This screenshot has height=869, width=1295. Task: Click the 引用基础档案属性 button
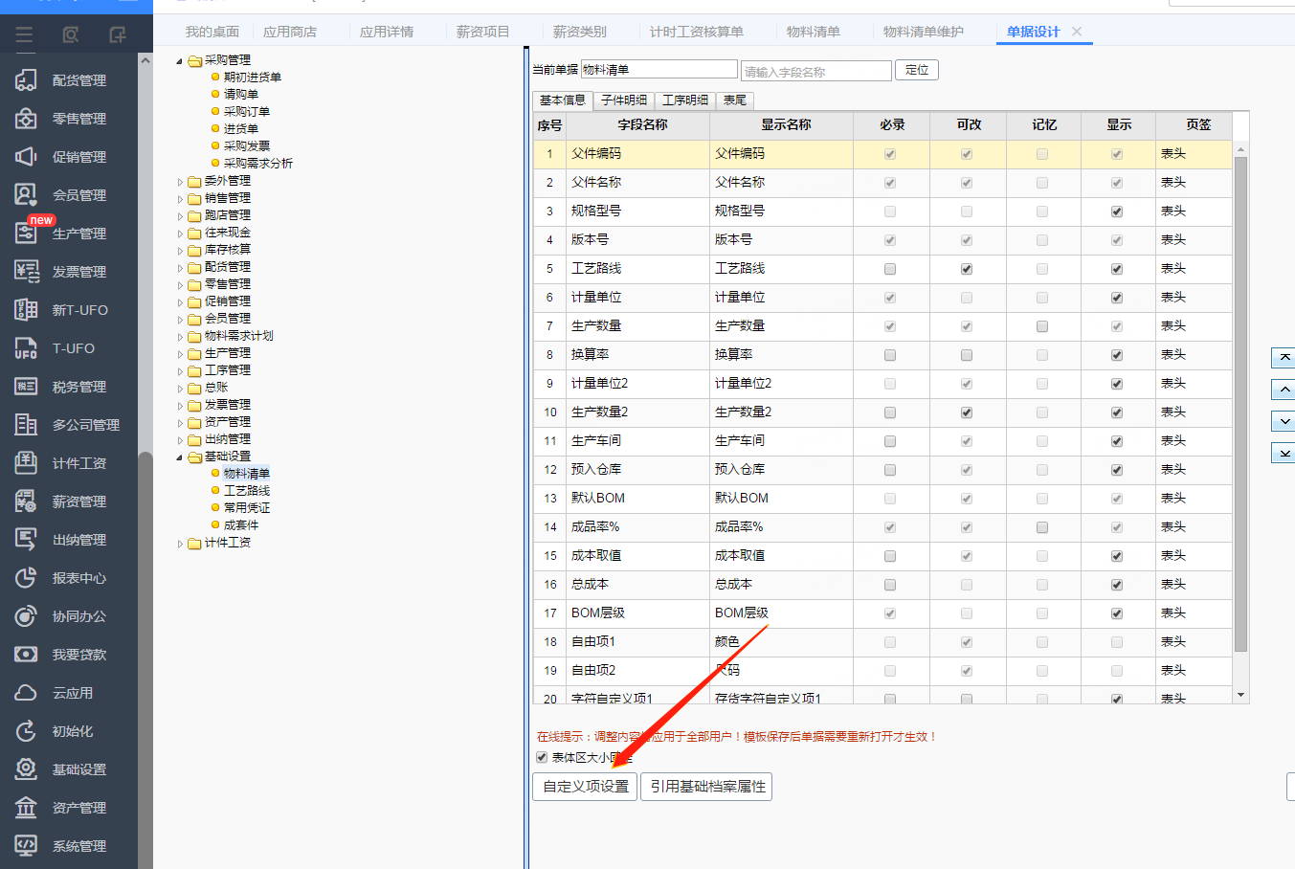tap(708, 787)
